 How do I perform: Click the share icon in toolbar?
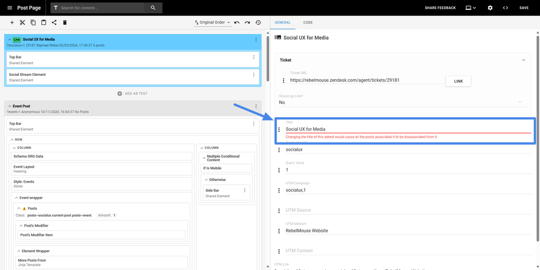point(54,23)
